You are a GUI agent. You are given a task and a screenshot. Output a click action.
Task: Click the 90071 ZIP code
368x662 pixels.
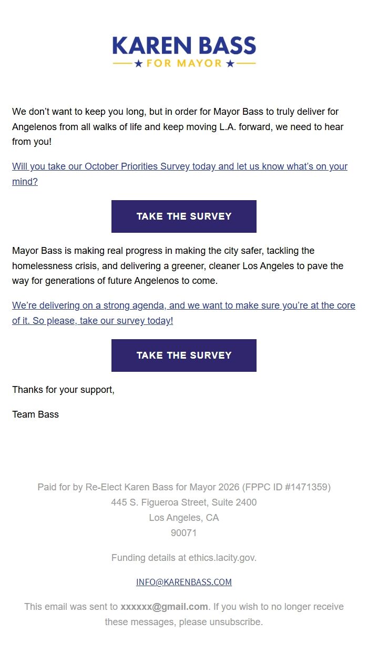tap(184, 533)
